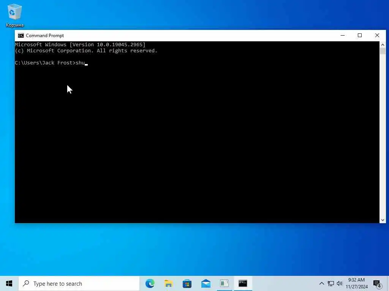Click the 'Microsoft Windows [Version 10.0.19045.2965]' line
389x291 pixels.
tap(80, 45)
